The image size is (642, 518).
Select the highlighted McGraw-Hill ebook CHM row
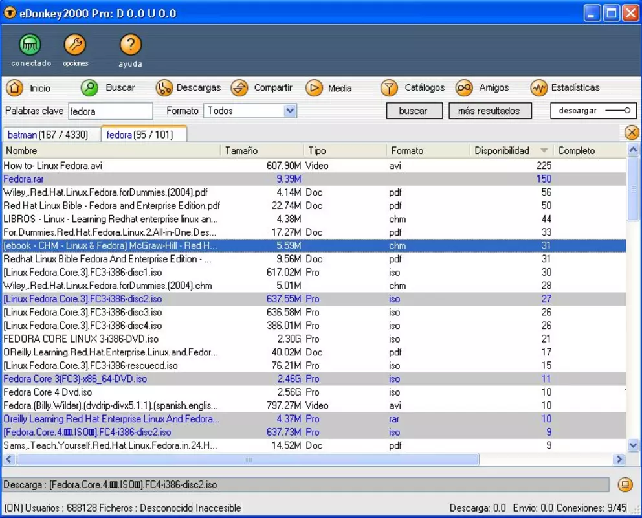[x=315, y=245]
